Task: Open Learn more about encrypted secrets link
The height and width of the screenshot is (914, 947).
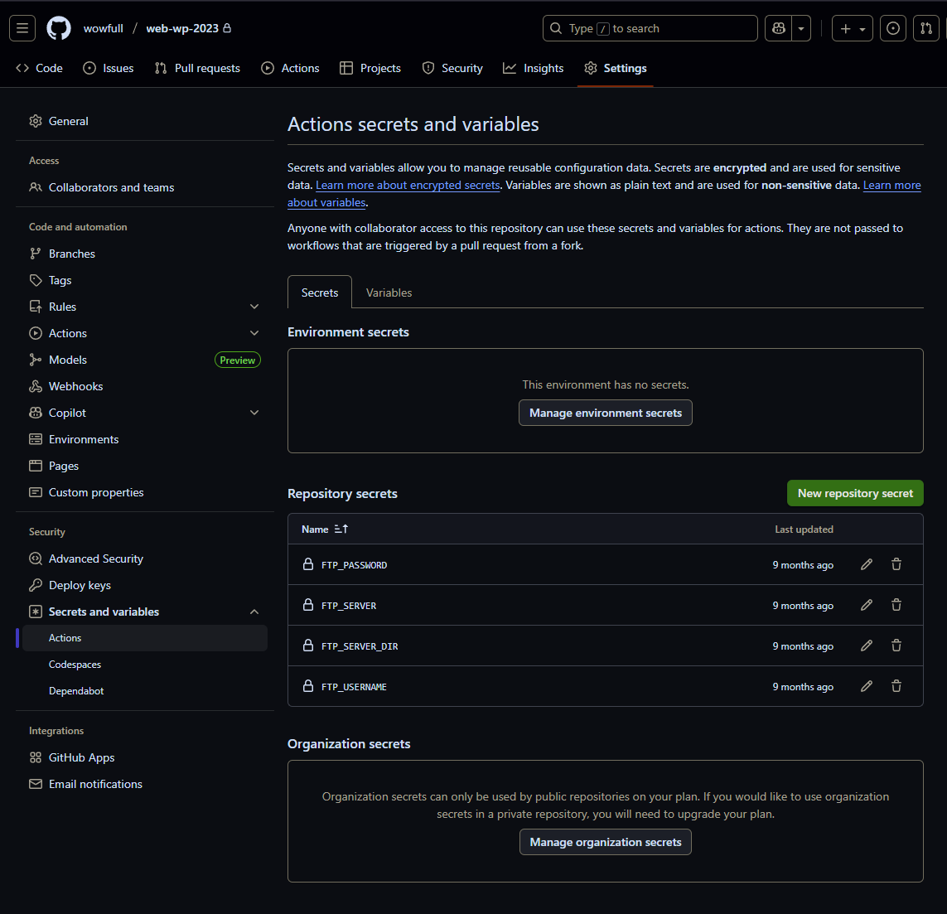Action: (x=408, y=185)
